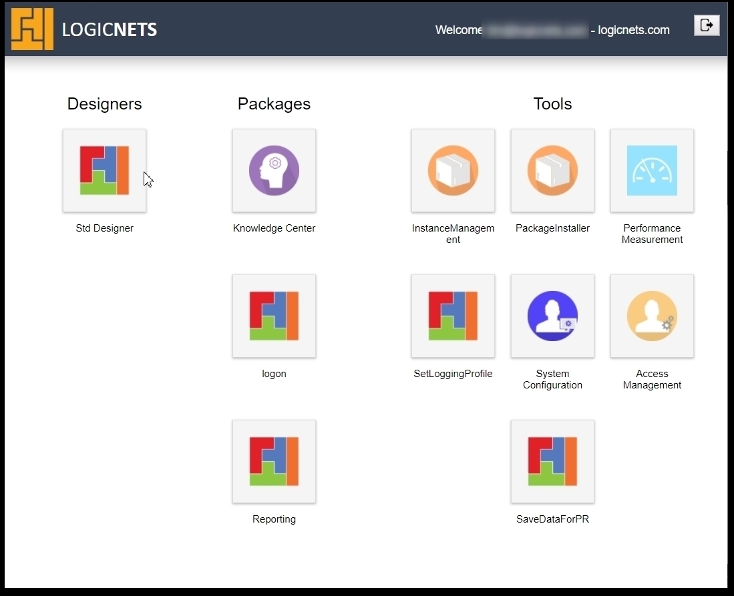Click the "Access Management" label
734x596 pixels.
point(652,379)
